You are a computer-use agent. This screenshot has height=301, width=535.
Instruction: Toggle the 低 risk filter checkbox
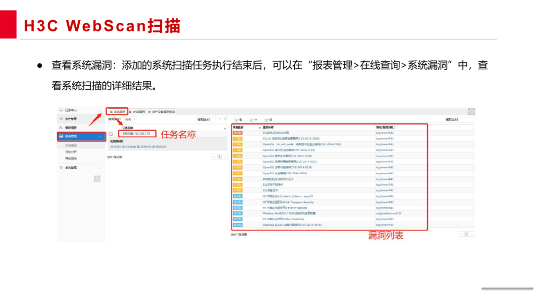click(266, 120)
